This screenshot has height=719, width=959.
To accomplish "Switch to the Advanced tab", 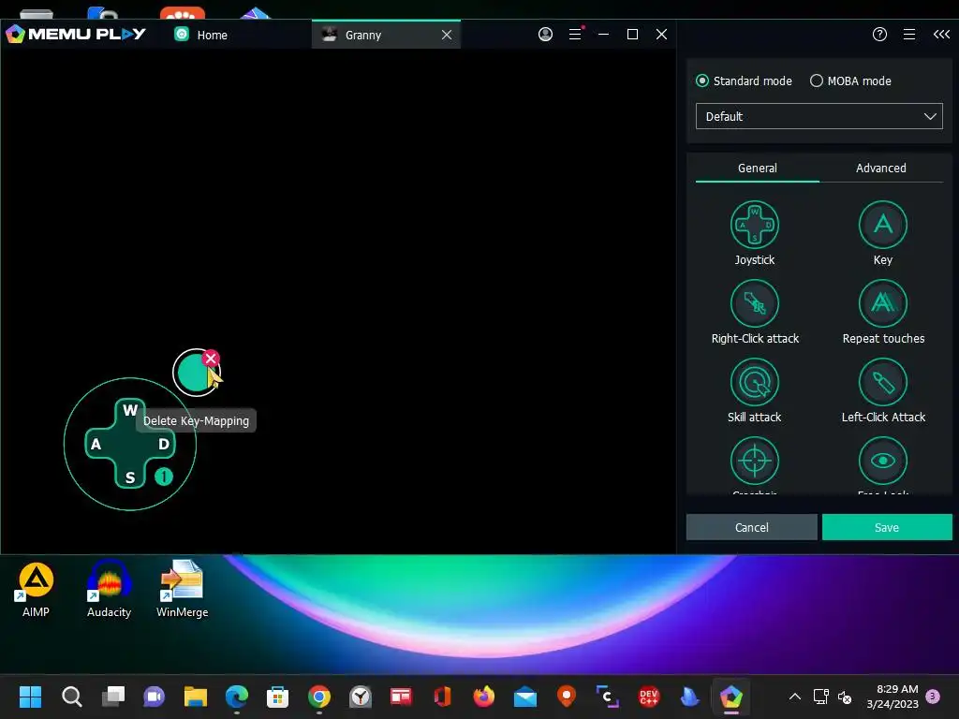I will pyautogui.click(x=880, y=169).
